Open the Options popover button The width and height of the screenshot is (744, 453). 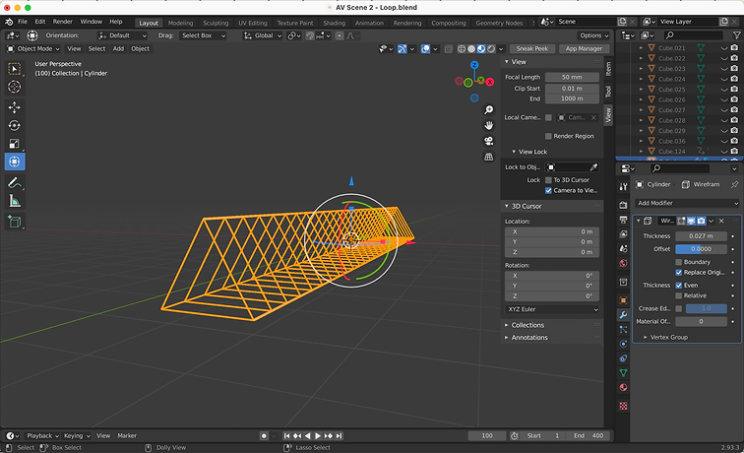pos(593,35)
